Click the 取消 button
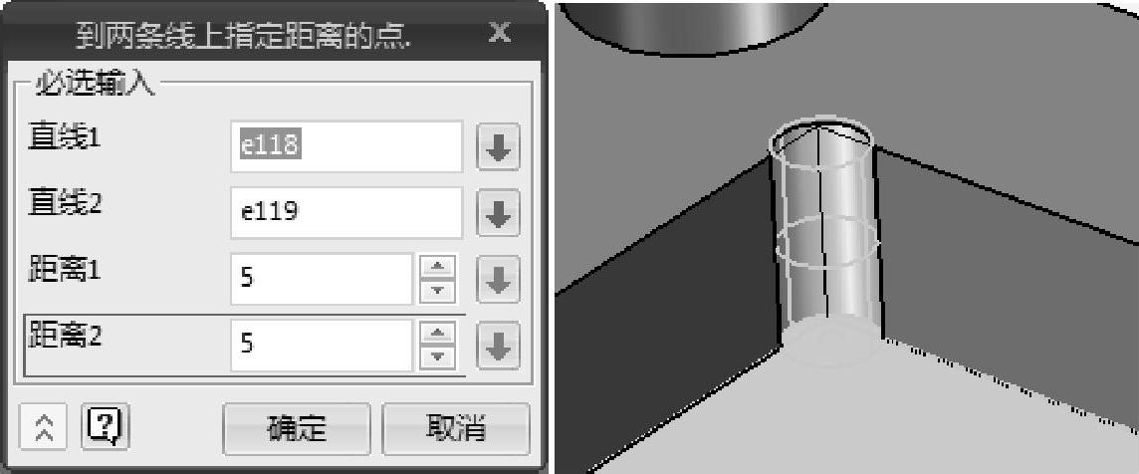This screenshot has width=1139, height=474. pos(455,429)
